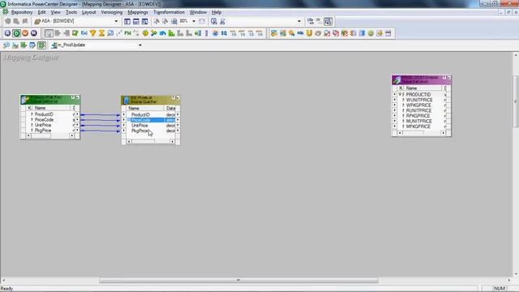Select the PkgPrice port in source definition
Screen dimensions: 519x292
(x=43, y=131)
